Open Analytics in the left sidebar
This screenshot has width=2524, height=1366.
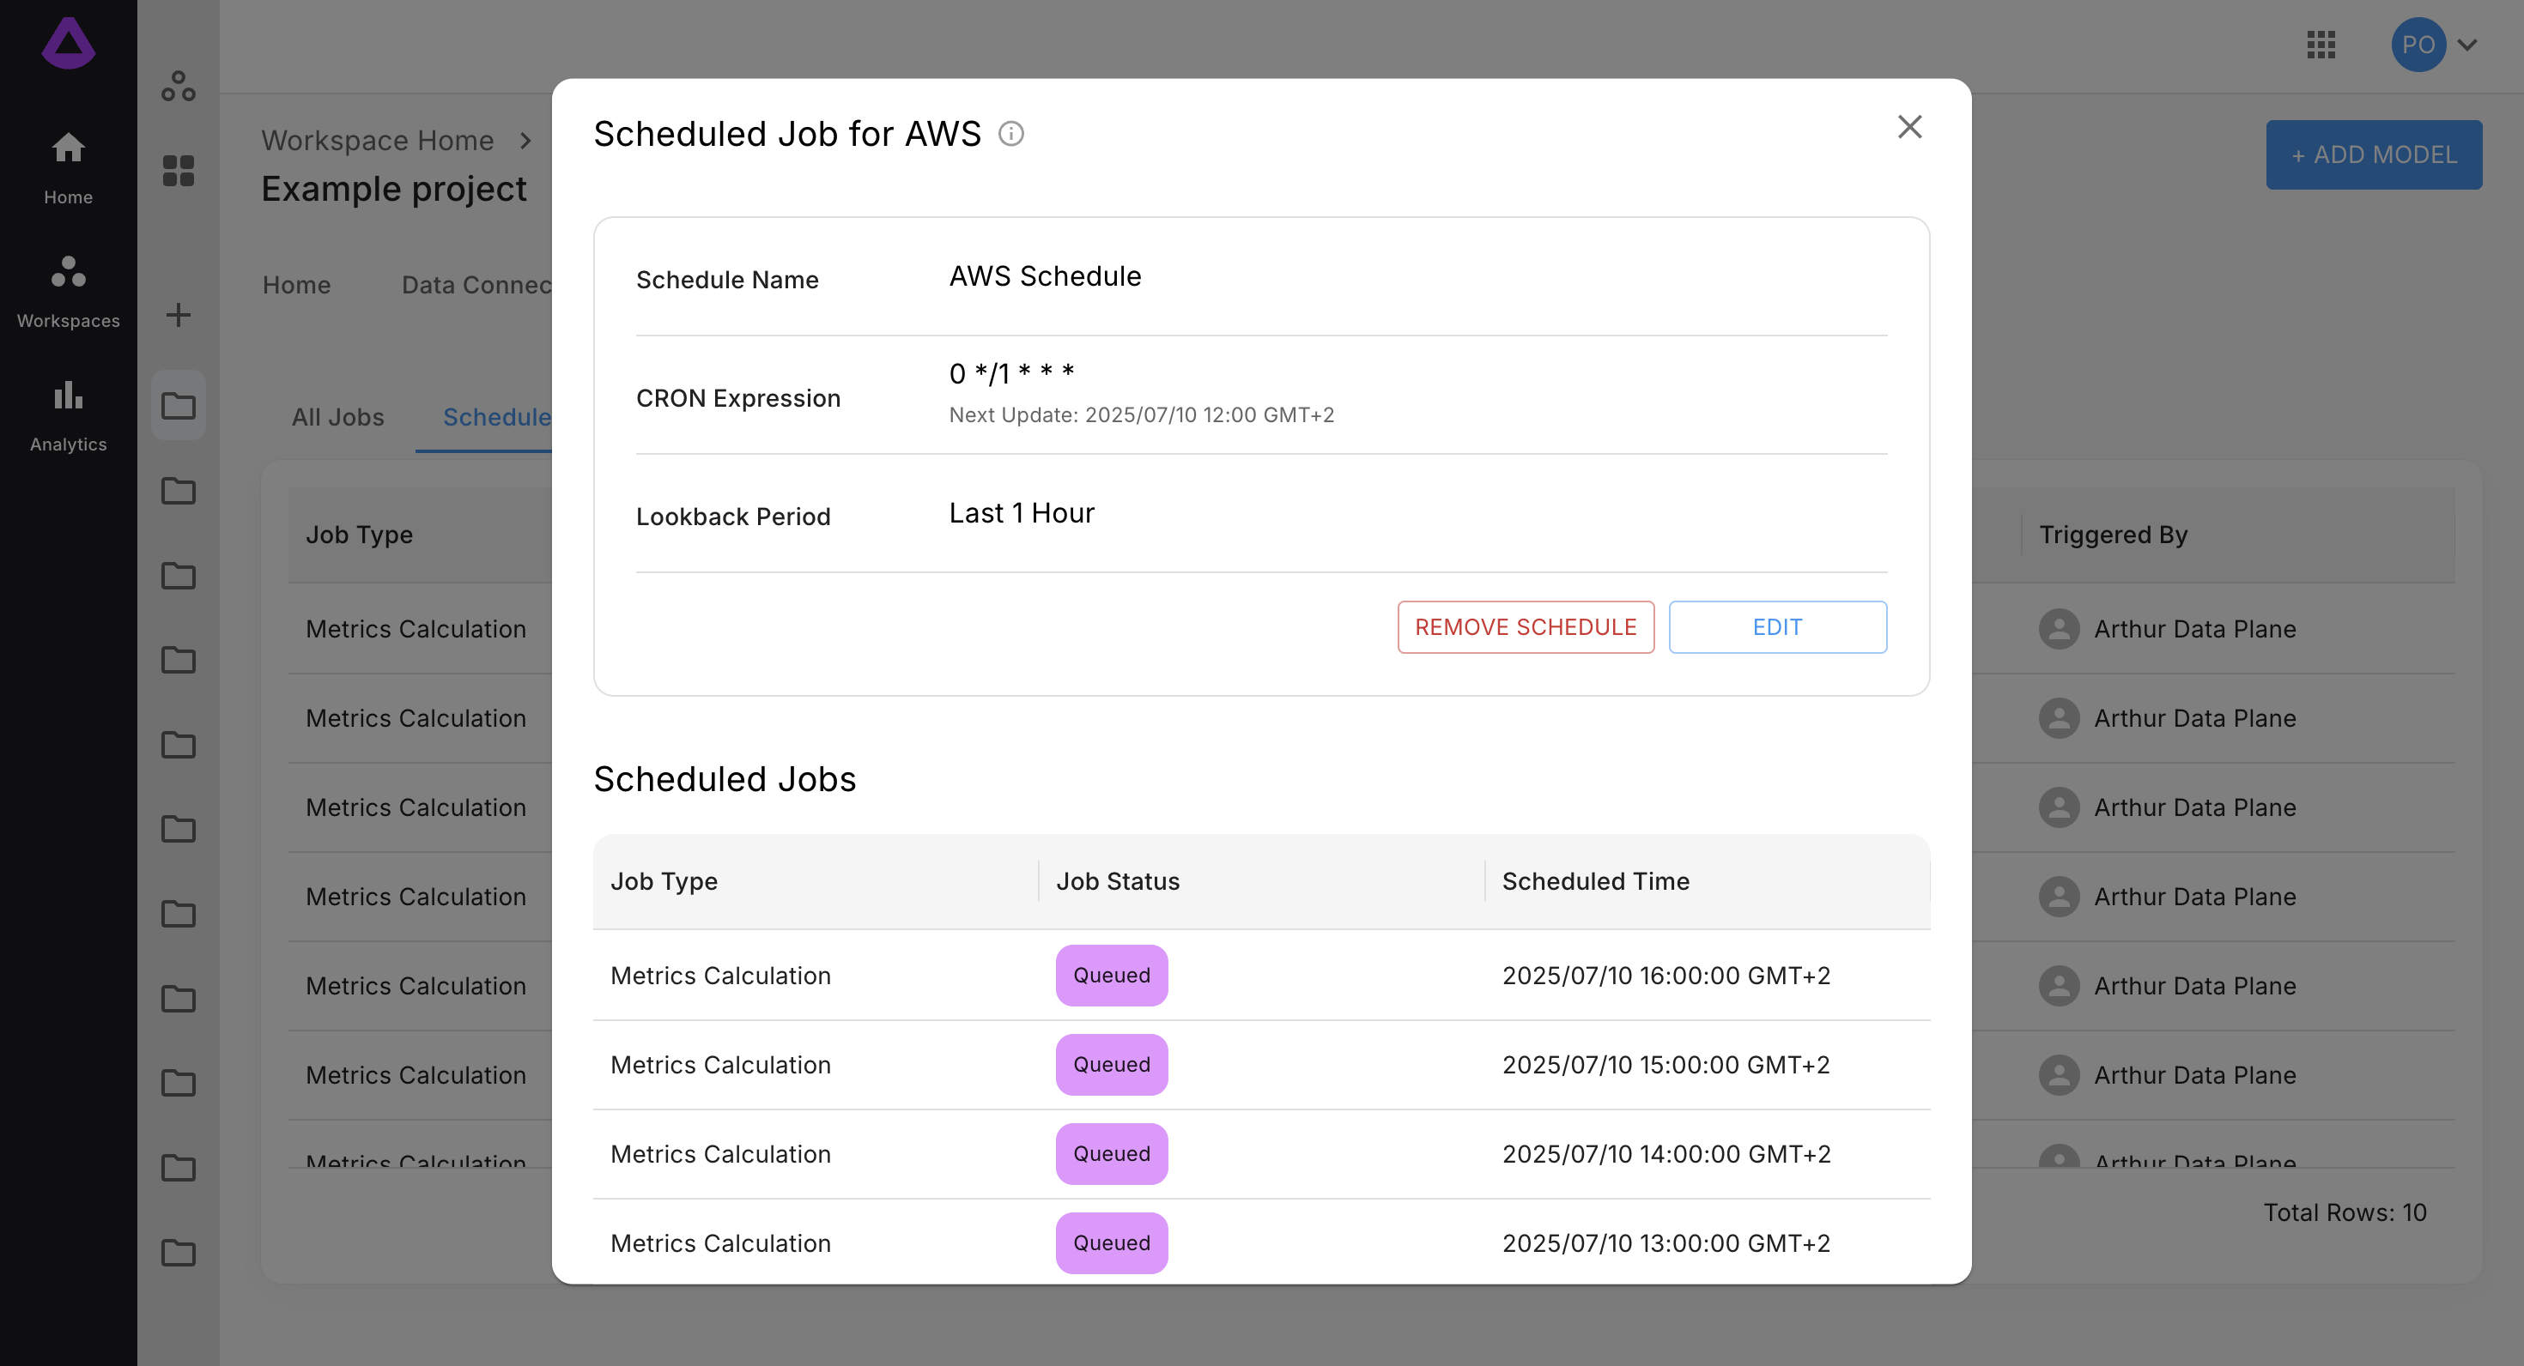coord(69,415)
